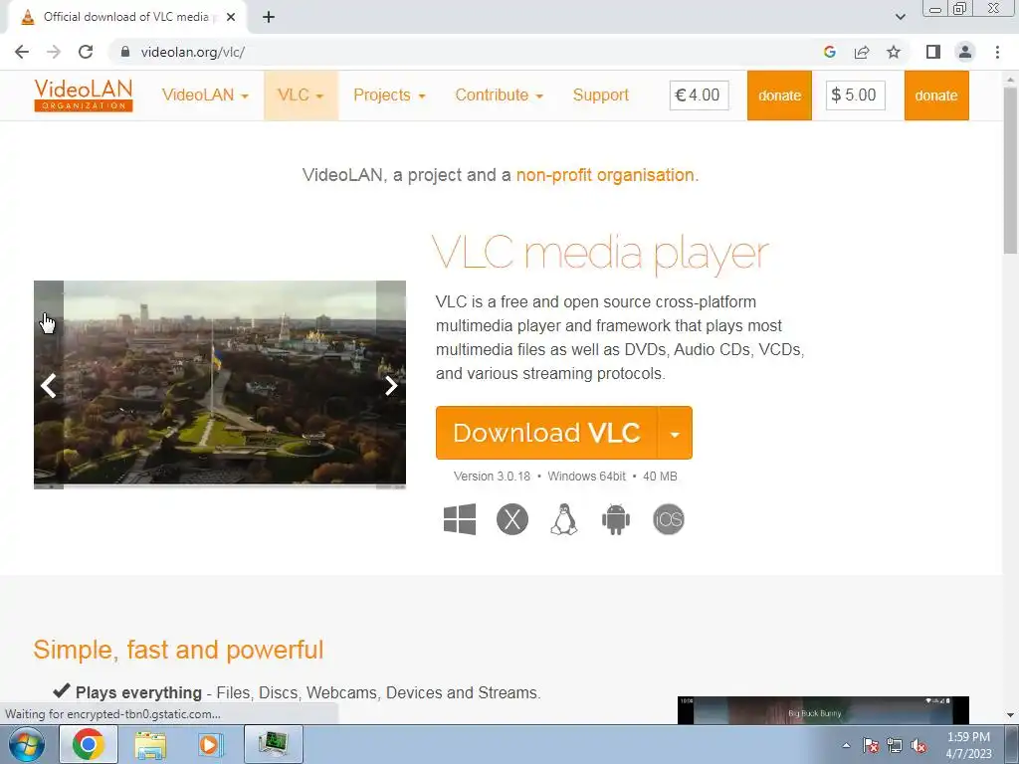Click the browser forward arrow
Screen dimensions: 1019x764
[x=54, y=52]
